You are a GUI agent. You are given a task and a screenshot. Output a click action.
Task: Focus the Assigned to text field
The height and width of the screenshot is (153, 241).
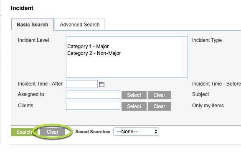pyautogui.click(x=93, y=95)
